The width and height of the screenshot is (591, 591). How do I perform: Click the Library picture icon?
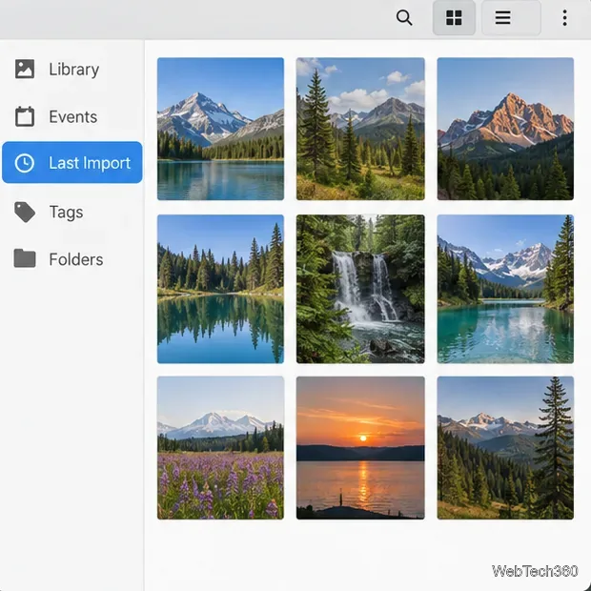25,69
